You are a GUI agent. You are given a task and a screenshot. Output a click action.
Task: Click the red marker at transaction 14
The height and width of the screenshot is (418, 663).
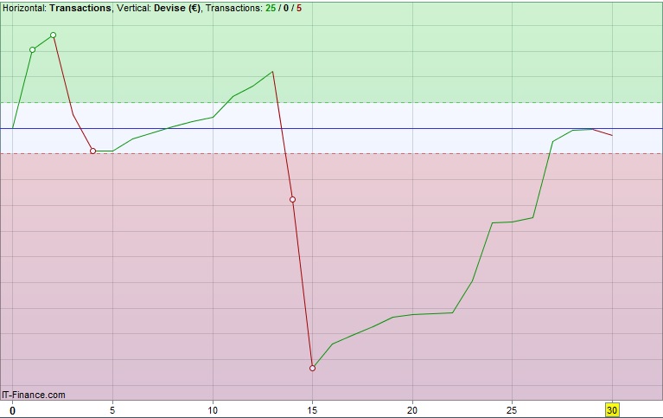tap(292, 199)
